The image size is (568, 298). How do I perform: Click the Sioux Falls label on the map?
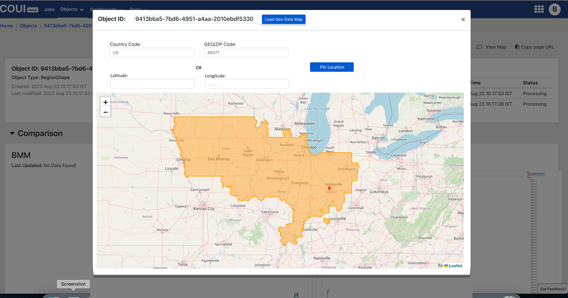click(172, 114)
